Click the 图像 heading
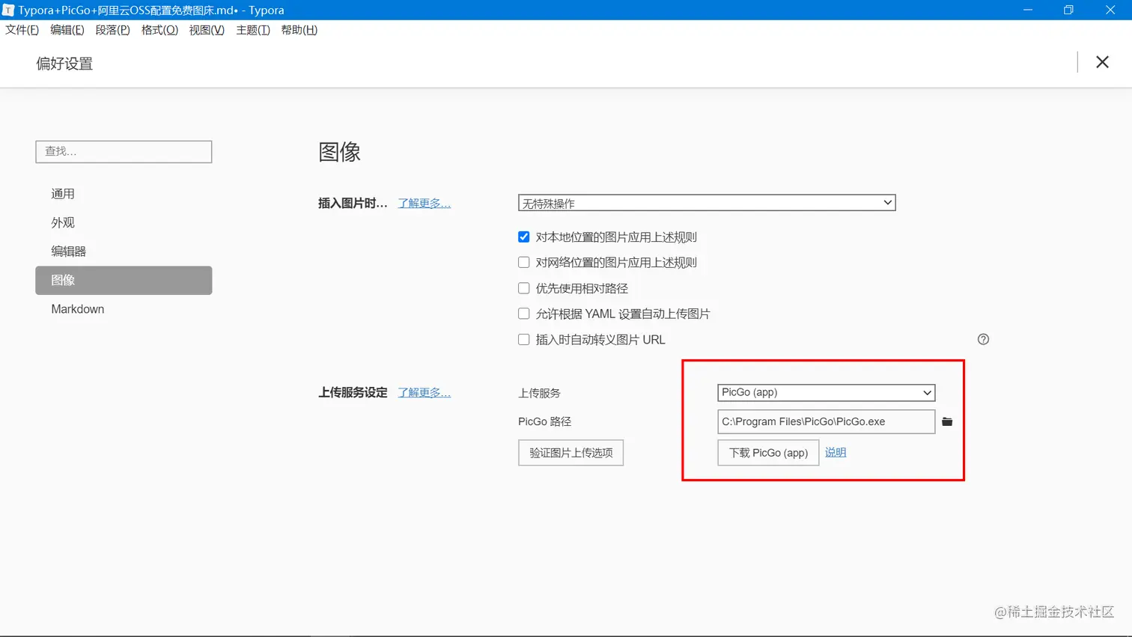Screen dimensions: 1132x637 pos(339,152)
